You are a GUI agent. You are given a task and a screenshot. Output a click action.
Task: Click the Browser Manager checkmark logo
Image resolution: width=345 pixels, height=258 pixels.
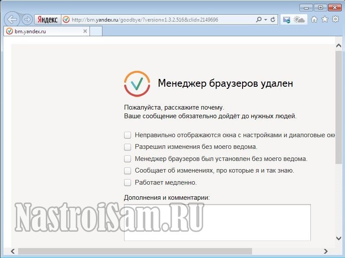click(137, 84)
